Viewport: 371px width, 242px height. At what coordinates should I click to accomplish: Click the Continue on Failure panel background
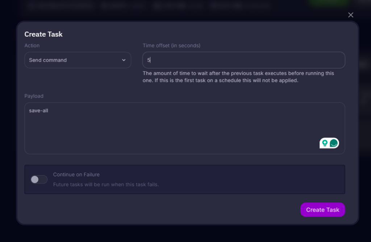click(237, 180)
